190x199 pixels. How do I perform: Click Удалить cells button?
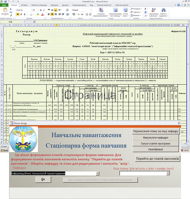[x=136, y=12]
